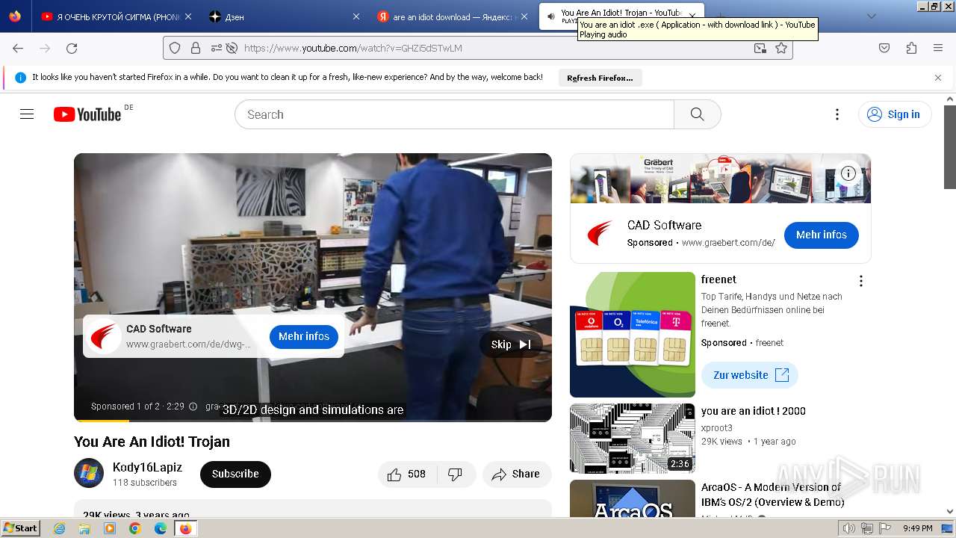Bookmark this page with star icon
This screenshot has width=956, height=538.
(781, 48)
